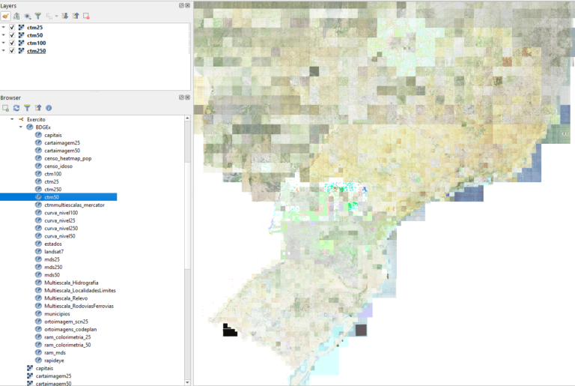Click Expand All in Layers toolbar
The height and width of the screenshot is (386, 575).
click(x=65, y=15)
